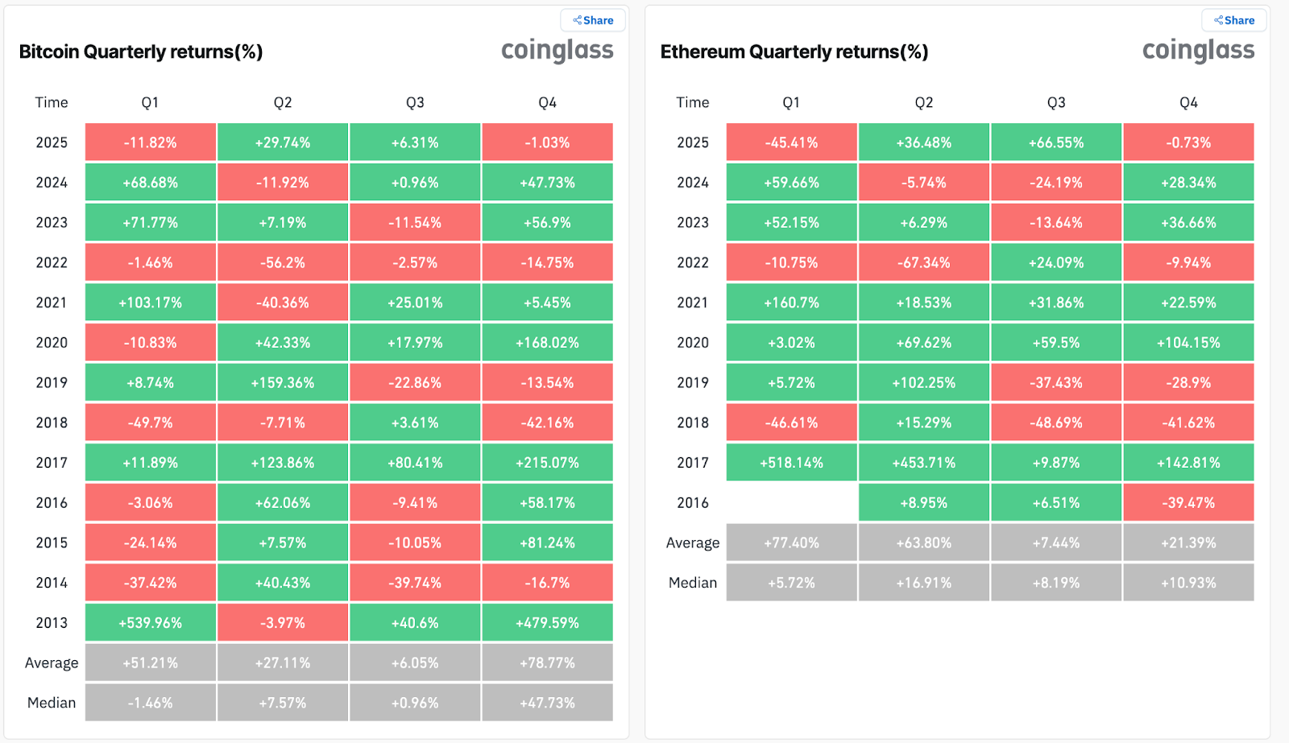Select Bitcoin 2013 Q1 cell showing +539.96%
This screenshot has width=1289, height=743.
coord(151,623)
